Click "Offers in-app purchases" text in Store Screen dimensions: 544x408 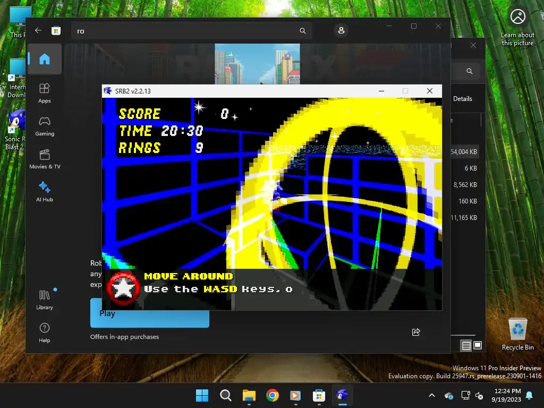click(x=124, y=336)
